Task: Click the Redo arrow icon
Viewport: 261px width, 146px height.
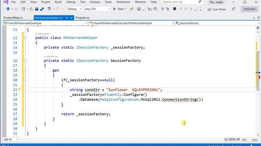Action: (x=58, y=9)
